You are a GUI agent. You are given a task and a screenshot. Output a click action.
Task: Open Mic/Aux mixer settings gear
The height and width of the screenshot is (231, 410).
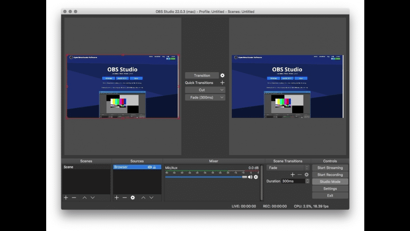256,177
